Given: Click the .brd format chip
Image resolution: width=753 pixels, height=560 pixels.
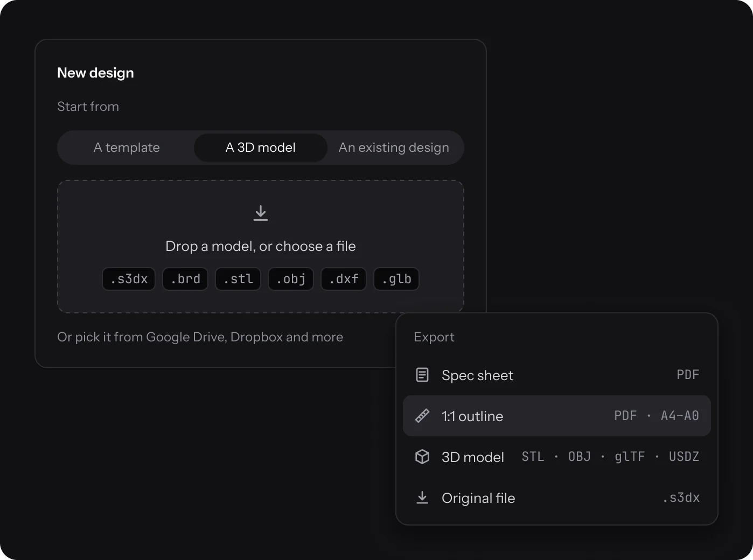Looking at the screenshot, I should (185, 279).
